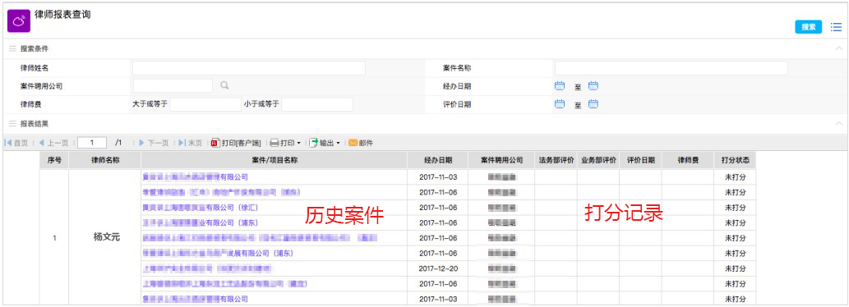Click the 律师名称 column header
This screenshot has height=307, width=849.
point(105,161)
